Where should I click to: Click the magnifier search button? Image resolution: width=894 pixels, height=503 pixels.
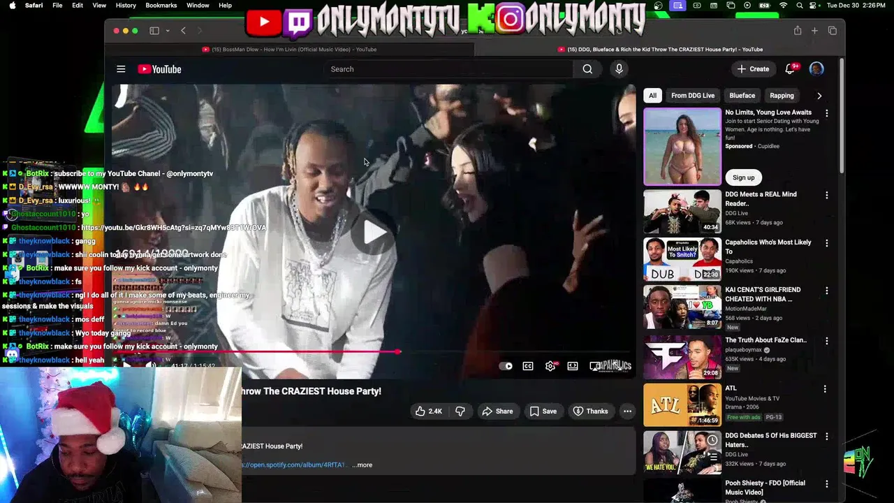[x=587, y=69]
